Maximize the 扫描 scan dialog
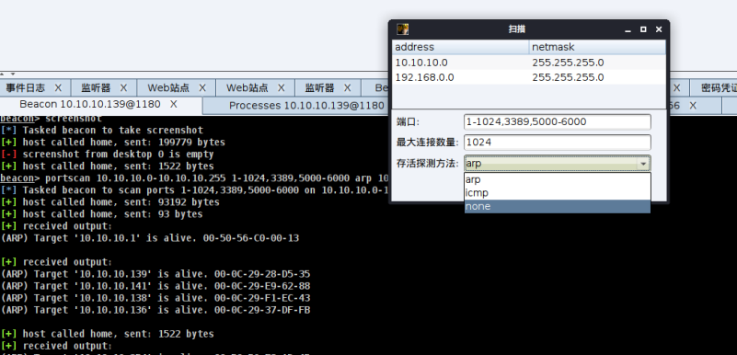Image resolution: width=737 pixels, height=355 pixels. pos(643,29)
